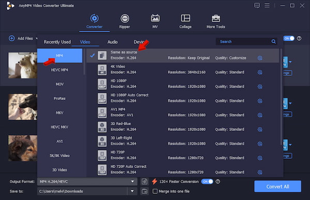Expand format dropdown for third video

click(x=290, y=145)
